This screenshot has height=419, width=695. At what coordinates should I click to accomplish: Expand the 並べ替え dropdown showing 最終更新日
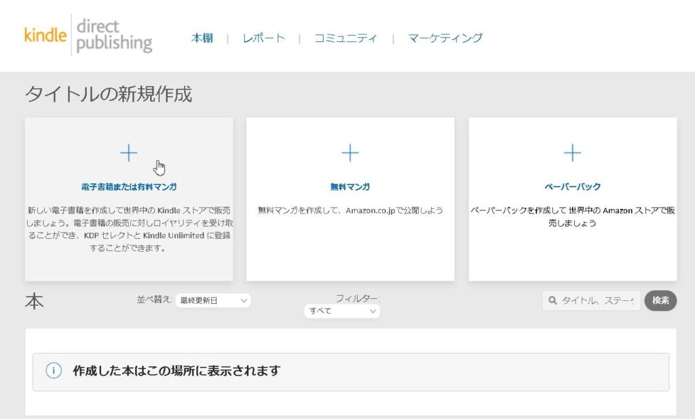click(212, 300)
